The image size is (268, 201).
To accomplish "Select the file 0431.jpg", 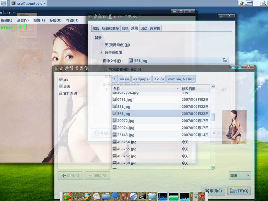I will coord(161,99).
